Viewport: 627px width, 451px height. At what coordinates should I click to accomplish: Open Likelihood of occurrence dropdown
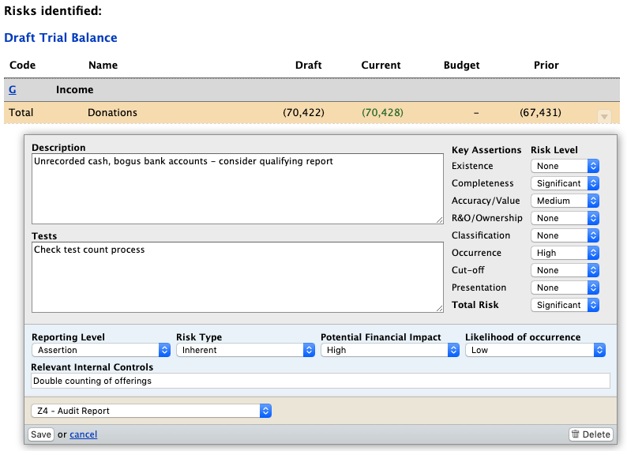pos(535,350)
